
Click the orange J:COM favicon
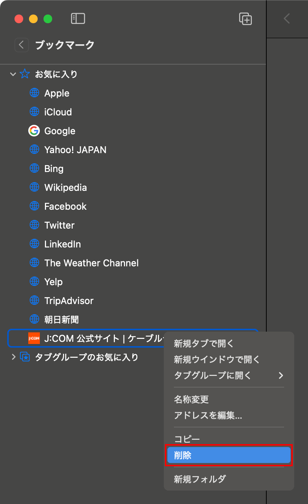(x=34, y=338)
